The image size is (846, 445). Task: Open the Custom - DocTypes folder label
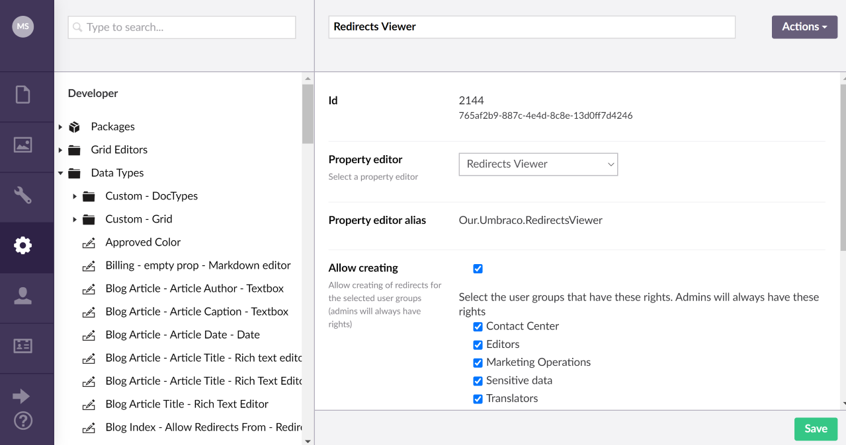click(x=151, y=196)
